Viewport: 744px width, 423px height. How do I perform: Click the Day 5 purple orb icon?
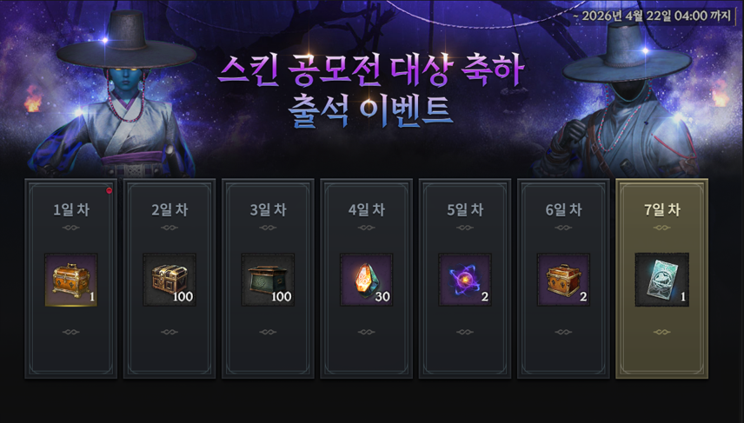(x=464, y=280)
